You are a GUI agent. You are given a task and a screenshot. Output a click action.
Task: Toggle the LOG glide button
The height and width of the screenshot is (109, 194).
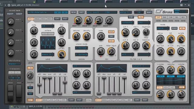tap(30, 68)
